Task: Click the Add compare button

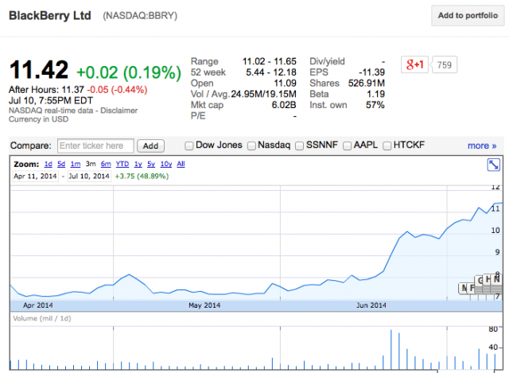Action: click(150, 146)
